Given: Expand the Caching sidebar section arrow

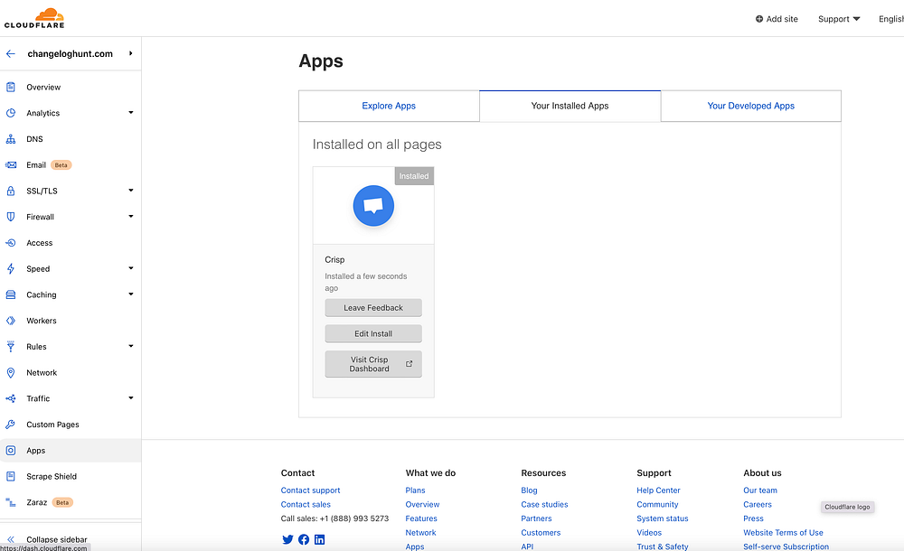Looking at the screenshot, I should (x=131, y=294).
